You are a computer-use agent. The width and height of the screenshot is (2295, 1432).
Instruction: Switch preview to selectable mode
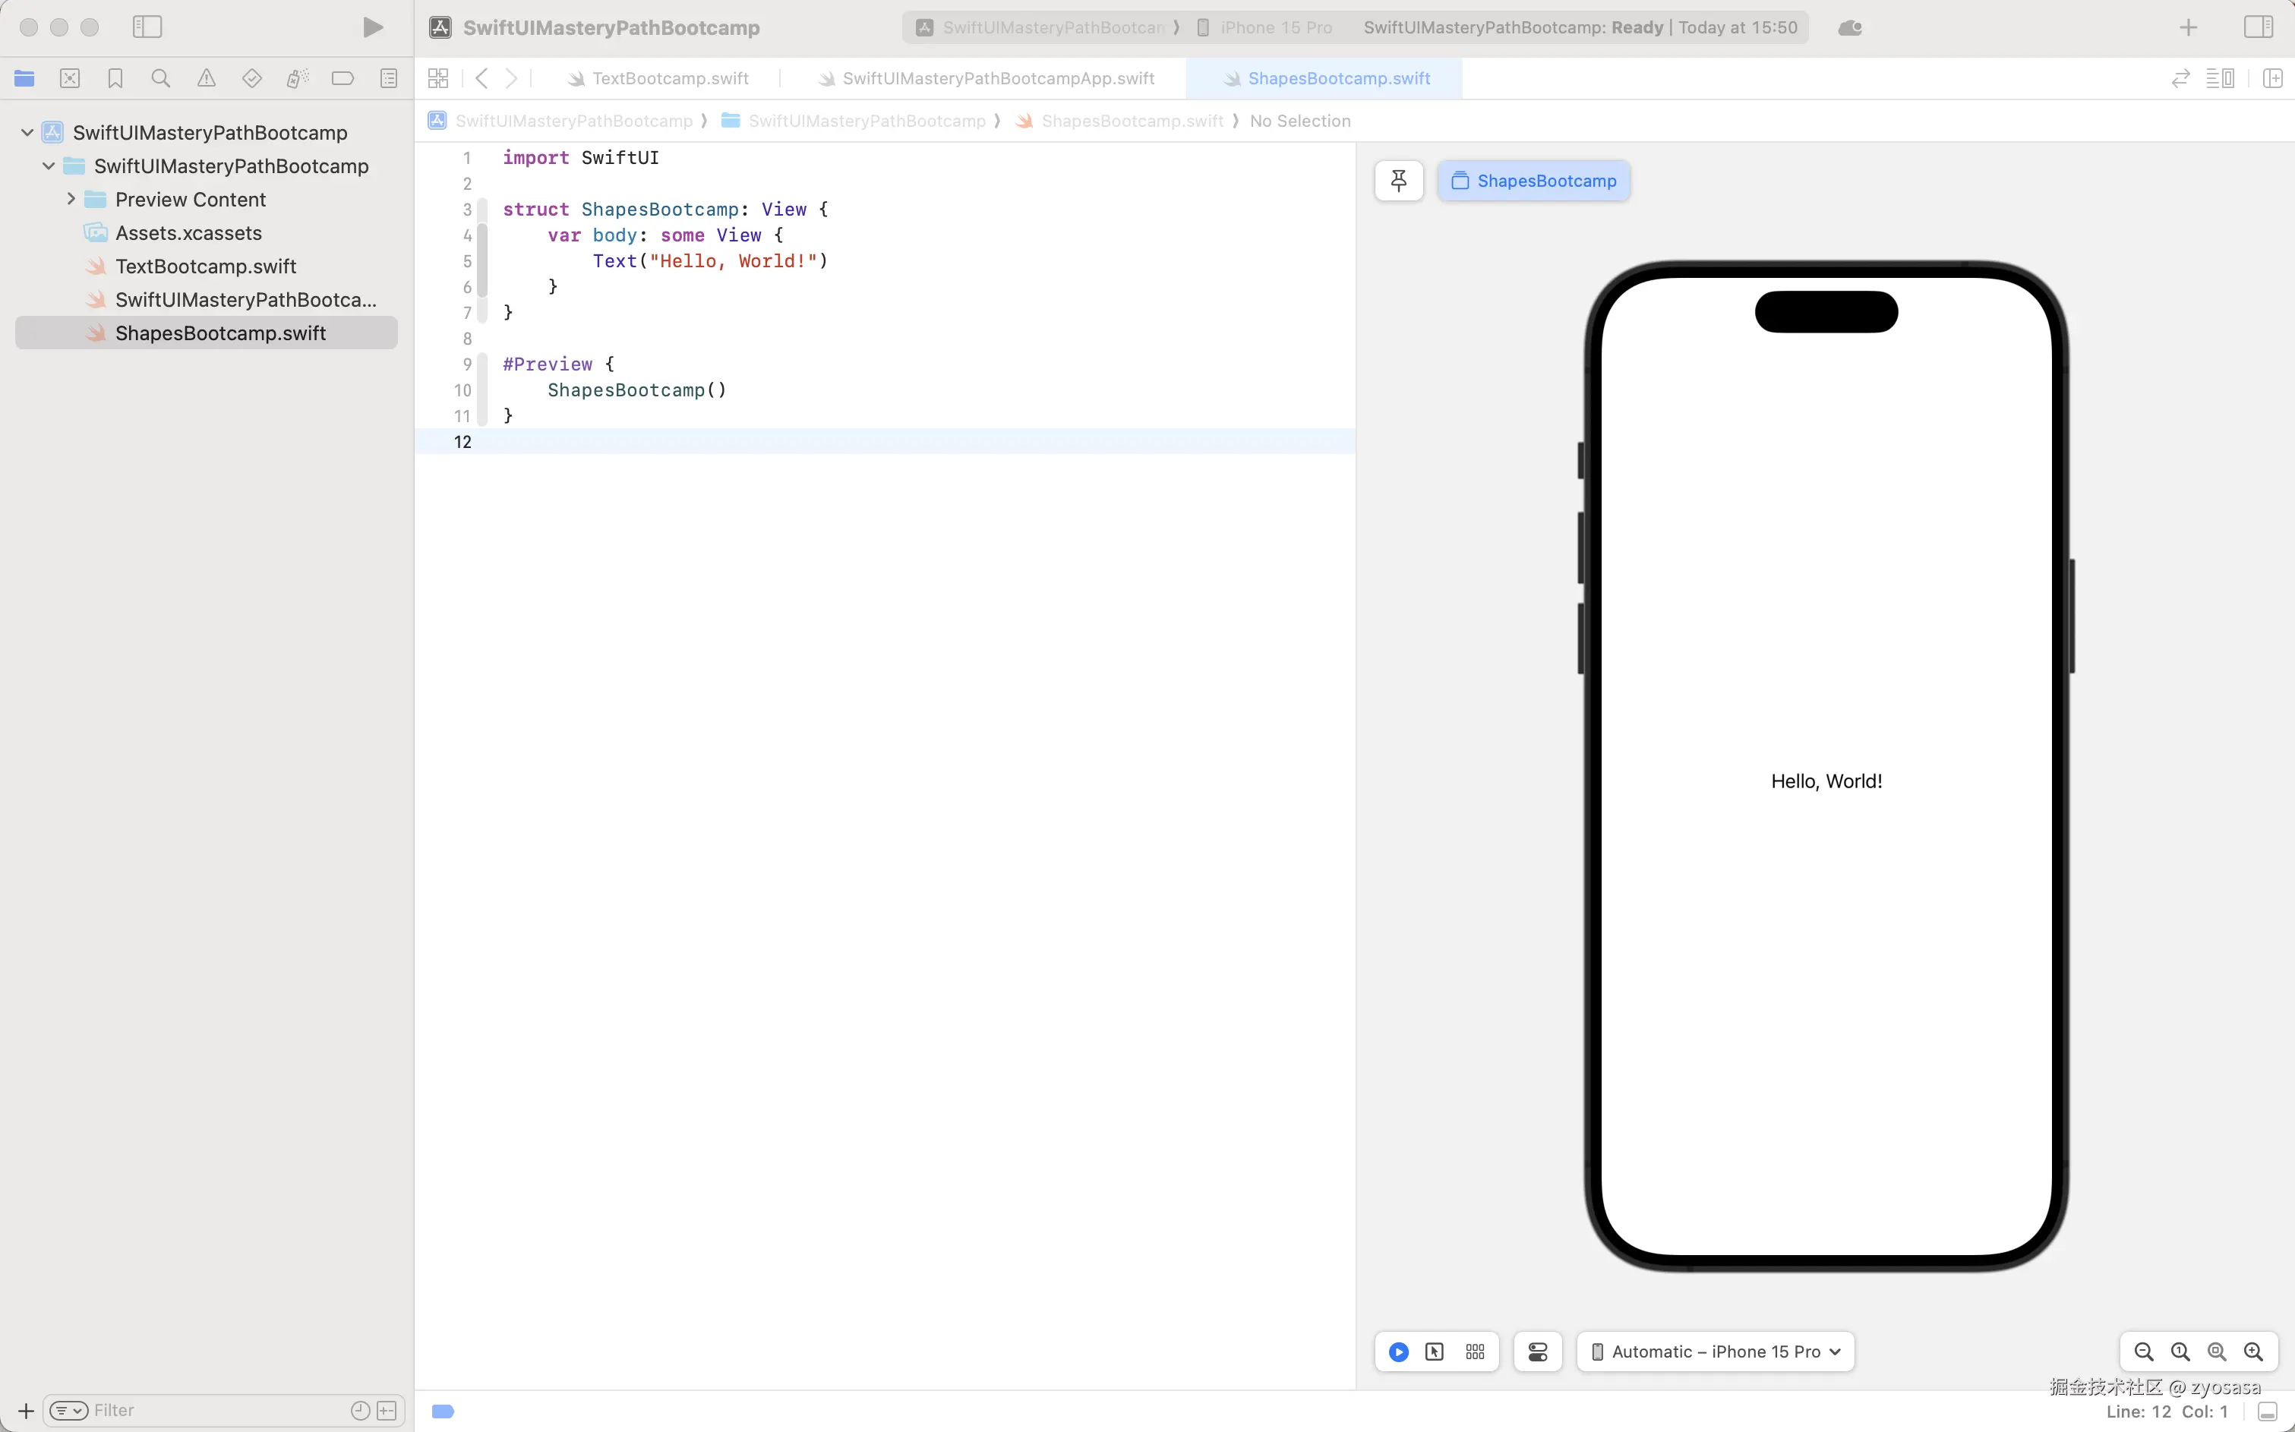(x=1434, y=1352)
